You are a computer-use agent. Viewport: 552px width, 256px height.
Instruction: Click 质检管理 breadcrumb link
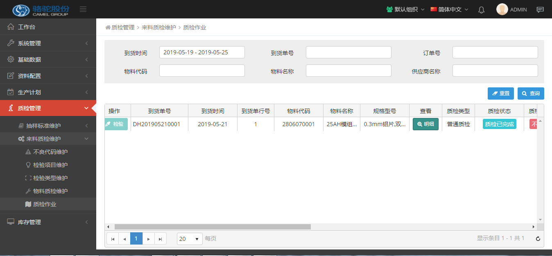123,28
